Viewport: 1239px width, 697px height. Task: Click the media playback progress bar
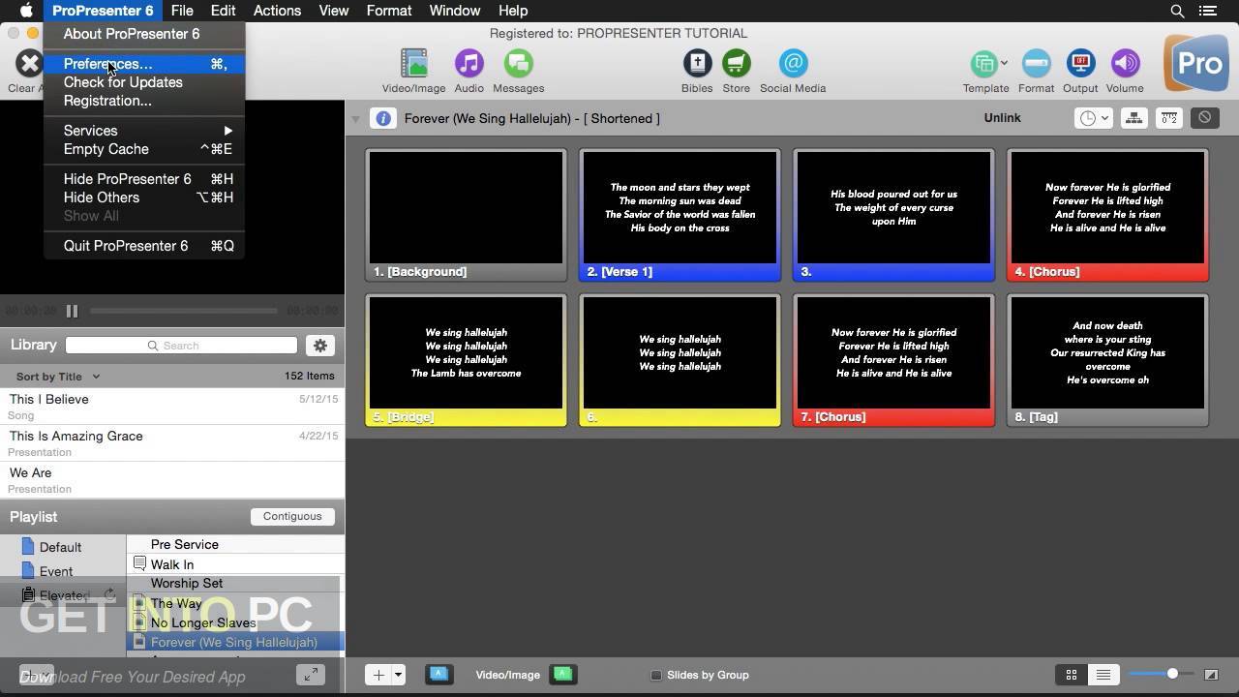click(x=184, y=311)
